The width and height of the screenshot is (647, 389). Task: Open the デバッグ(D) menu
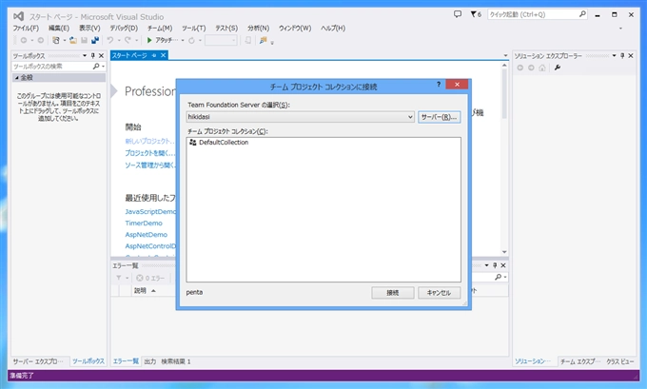[124, 28]
